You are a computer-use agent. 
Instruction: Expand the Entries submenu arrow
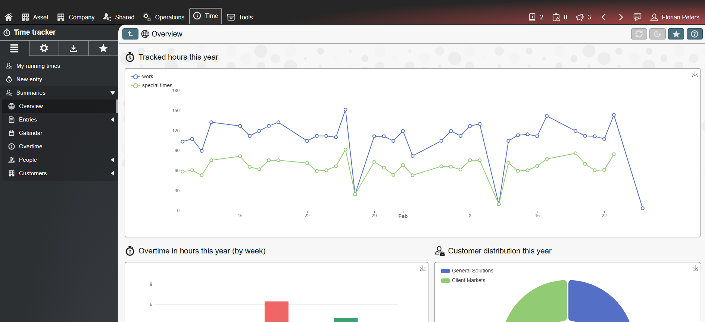click(112, 120)
